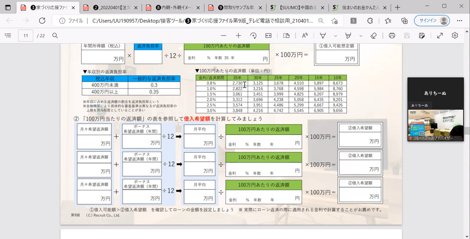Viewport: 470px width, 239px height.
Task: Switch to the 住まいのお金かんたん tab
Action: pyautogui.click(x=360, y=7)
